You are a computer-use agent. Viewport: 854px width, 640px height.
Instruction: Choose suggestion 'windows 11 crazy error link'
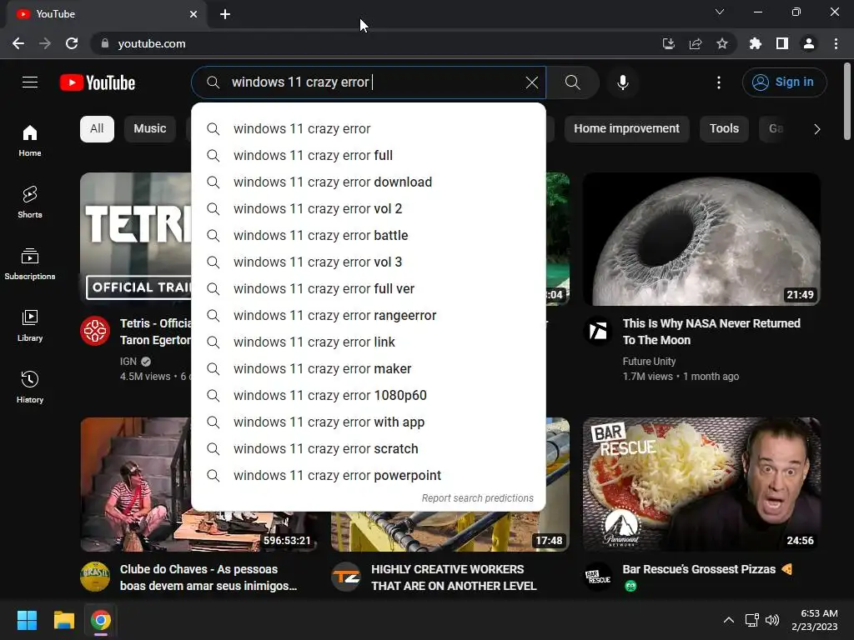point(368,342)
